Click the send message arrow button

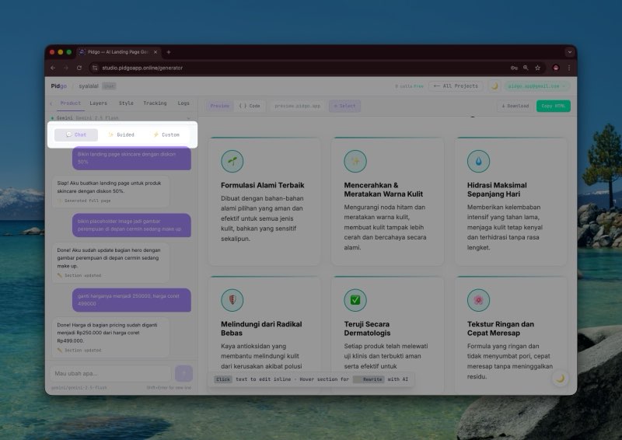coord(183,373)
